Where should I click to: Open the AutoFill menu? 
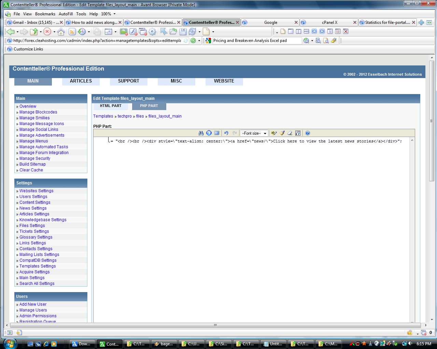click(66, 14)
